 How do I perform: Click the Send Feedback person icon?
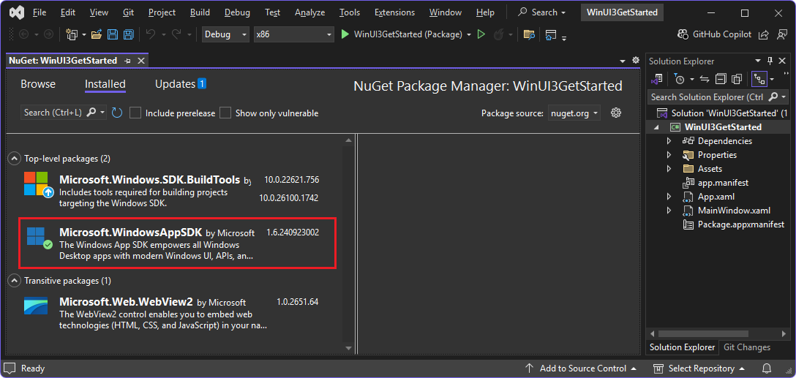[781, 34]
